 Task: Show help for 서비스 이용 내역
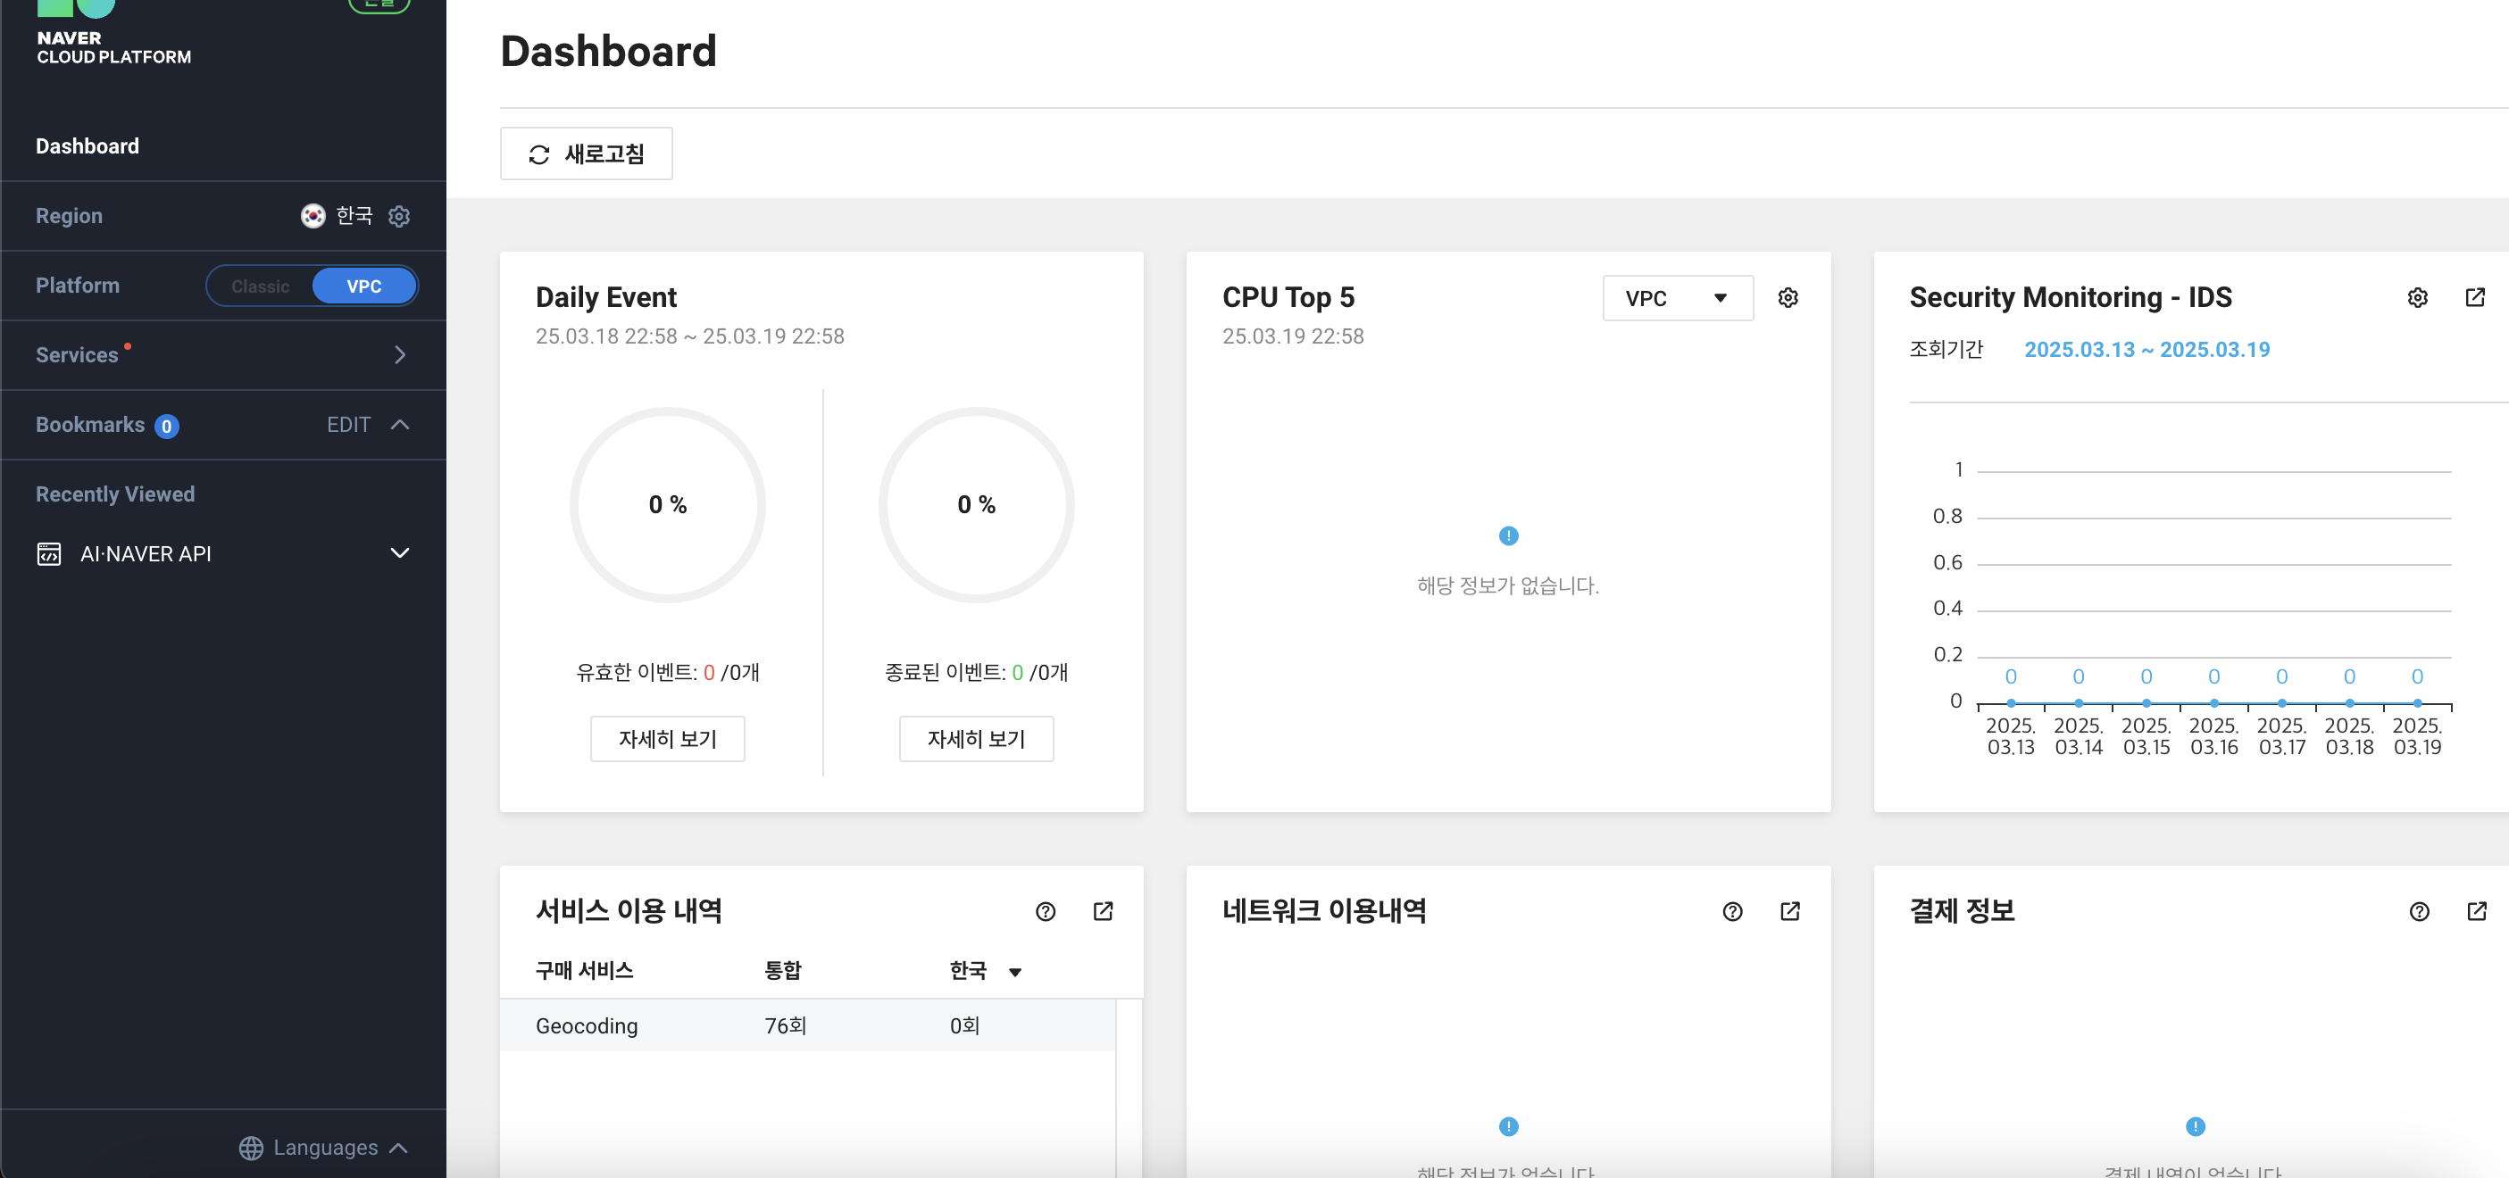1045,911
